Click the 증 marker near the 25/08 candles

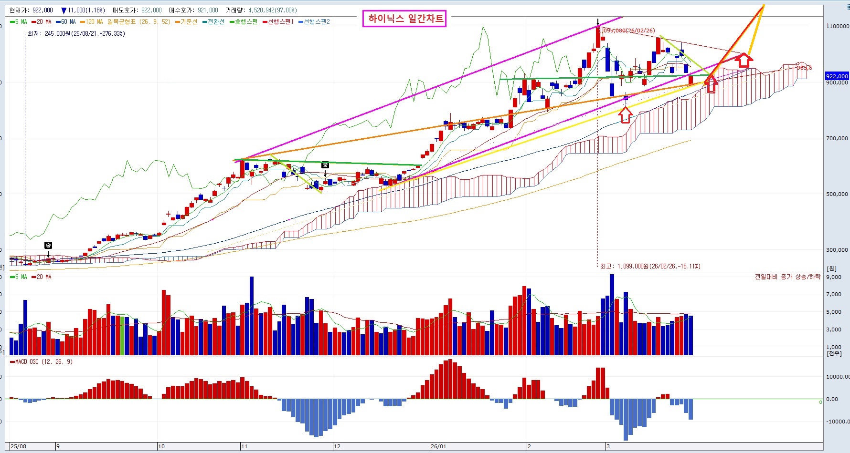(48, 245)
